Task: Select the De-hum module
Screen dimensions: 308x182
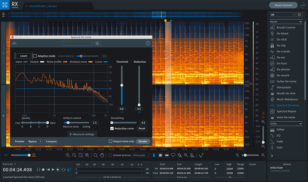Action: click(x=282, y=63)
